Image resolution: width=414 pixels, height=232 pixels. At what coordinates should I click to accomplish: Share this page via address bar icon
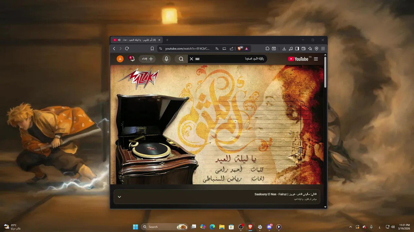click(x=232, y=49)
